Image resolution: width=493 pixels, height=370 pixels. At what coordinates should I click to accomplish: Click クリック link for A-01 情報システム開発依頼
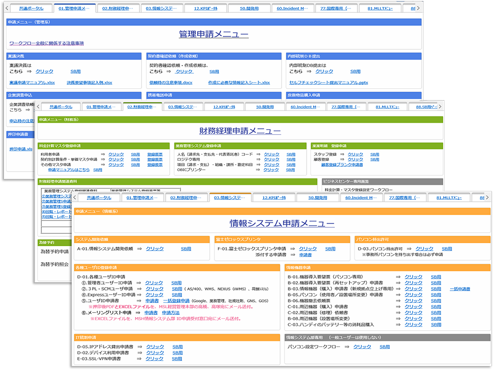pos(155,249)
